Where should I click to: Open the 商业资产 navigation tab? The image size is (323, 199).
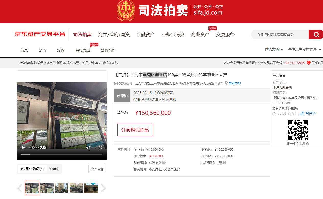[200, 35]
